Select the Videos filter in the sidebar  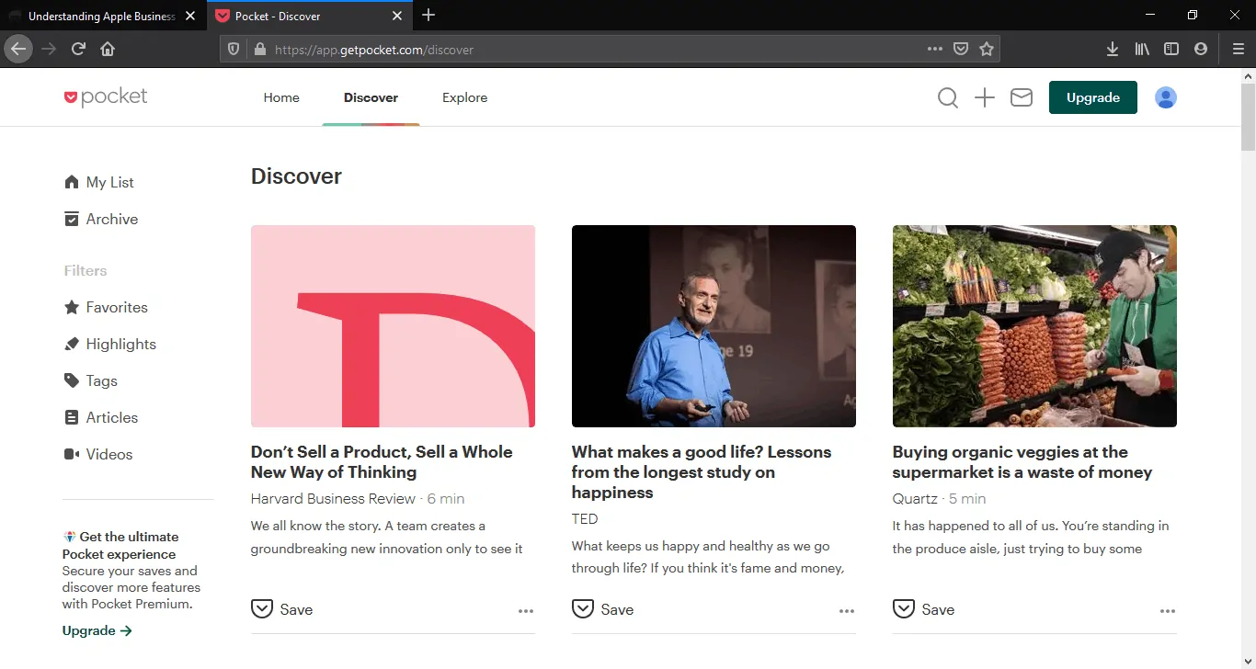[x=108, y=454]
